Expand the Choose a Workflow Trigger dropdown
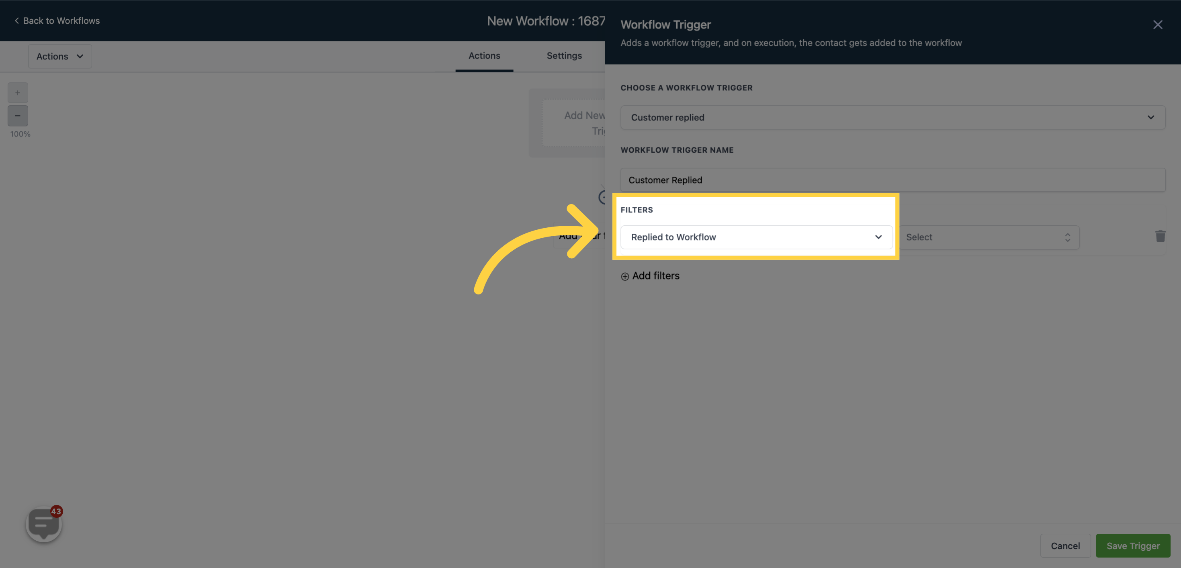 893,118
